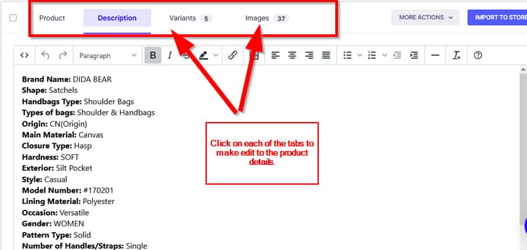Click the 'Lining Material: Polyester' line
527x250 pixels.
[x=69, y=202]
